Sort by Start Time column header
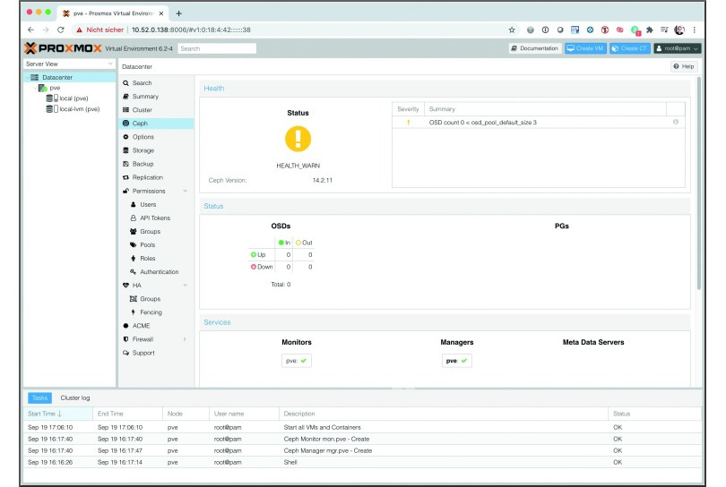The height and width of the screenshot is (487, 726). (57, 414)
